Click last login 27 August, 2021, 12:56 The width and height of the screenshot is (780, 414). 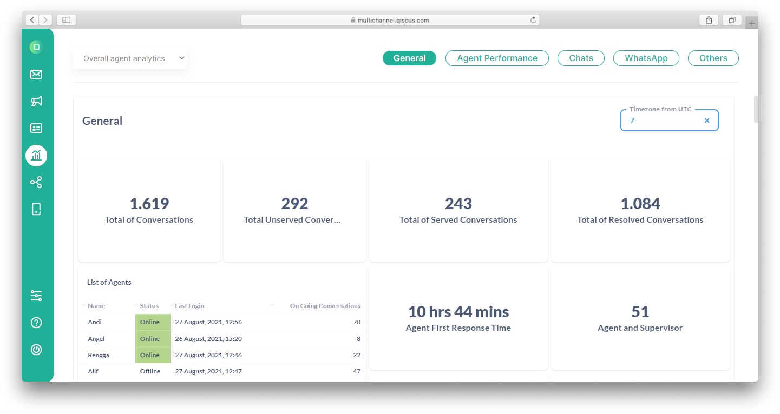(x=208, y=322)
